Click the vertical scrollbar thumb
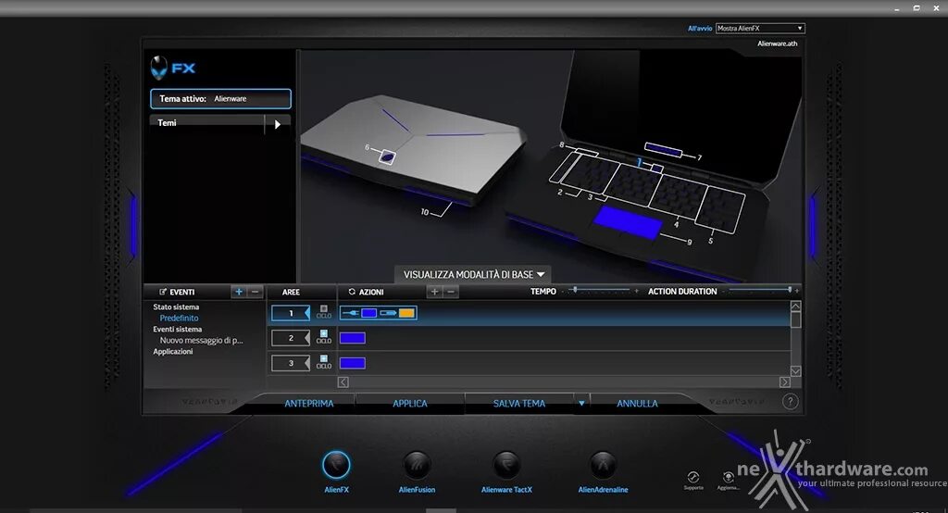 click(795, 319)
